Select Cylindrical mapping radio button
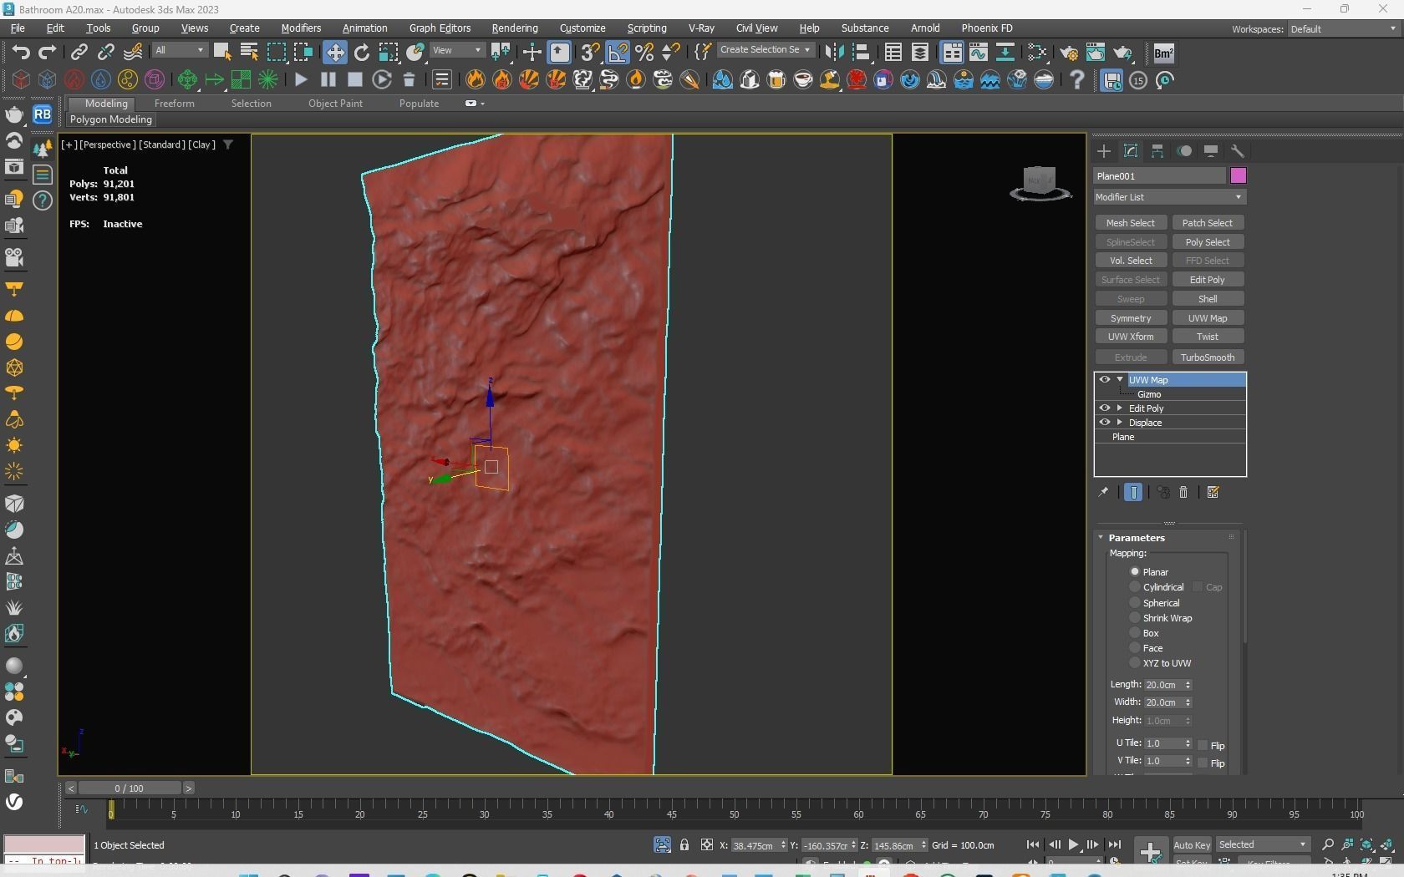This screenshot has width=1404, height=877. click(1135, 587)
